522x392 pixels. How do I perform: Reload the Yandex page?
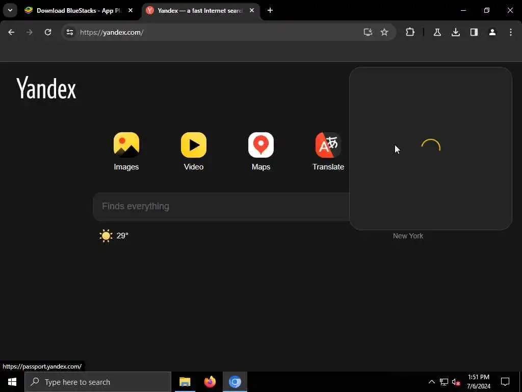click(48, 32)
